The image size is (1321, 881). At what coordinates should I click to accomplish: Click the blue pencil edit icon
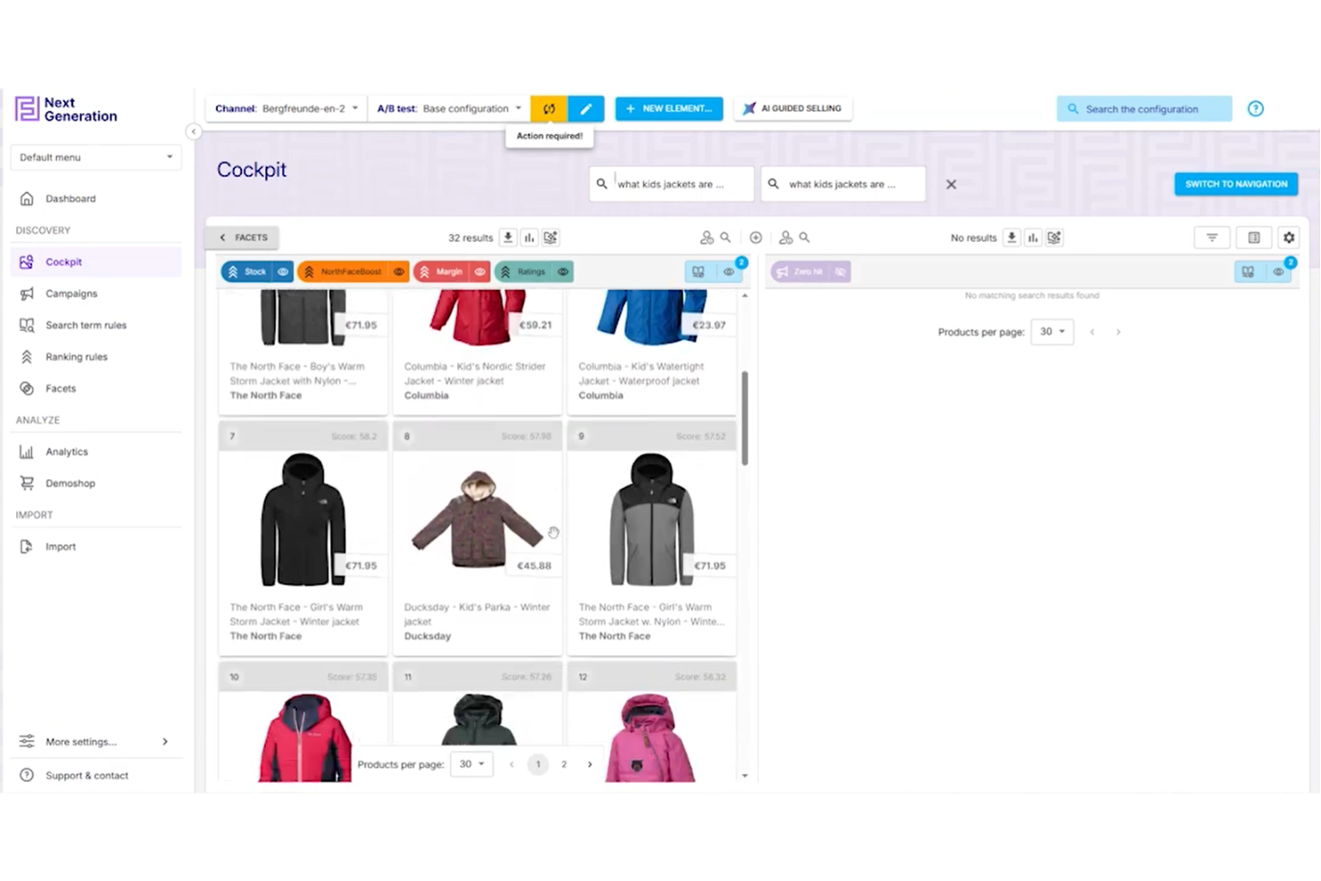(586, 109)
